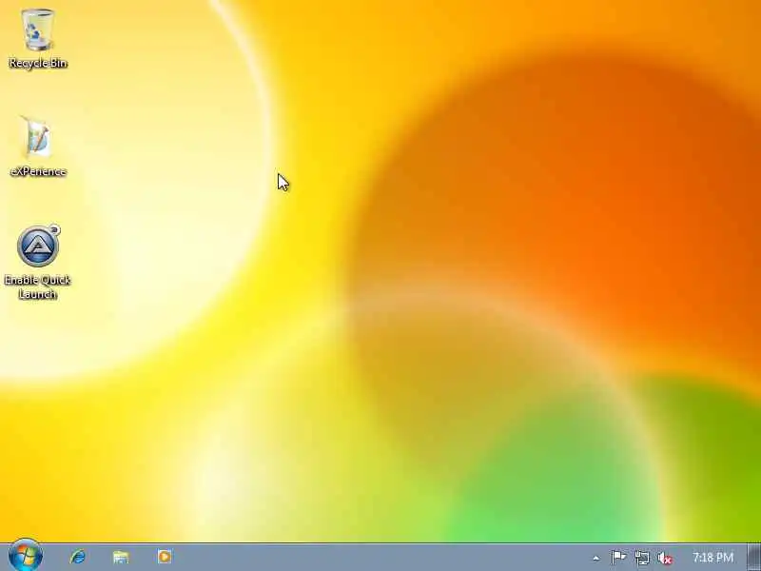761x571 pixels.
Task: Select the Recycle Bin desktop icon
Action: coord(38,39)
